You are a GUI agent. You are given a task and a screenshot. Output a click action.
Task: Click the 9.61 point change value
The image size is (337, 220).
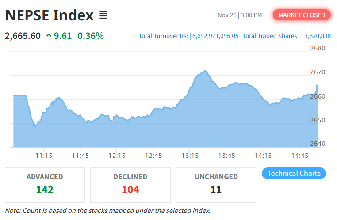pyautogui.click(x=63, y=36)
